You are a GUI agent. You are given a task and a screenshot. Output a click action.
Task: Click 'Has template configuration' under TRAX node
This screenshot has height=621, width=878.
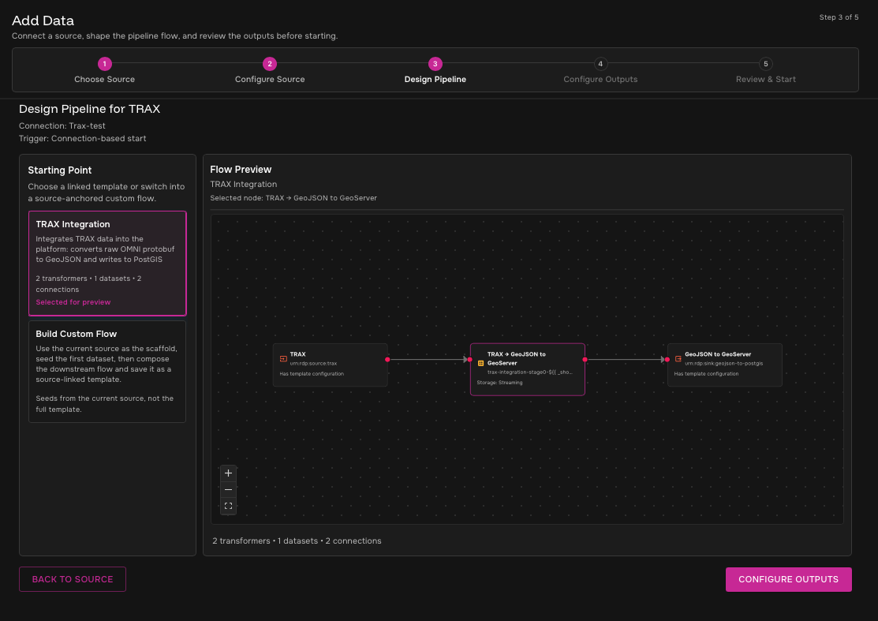click(312, 373)
